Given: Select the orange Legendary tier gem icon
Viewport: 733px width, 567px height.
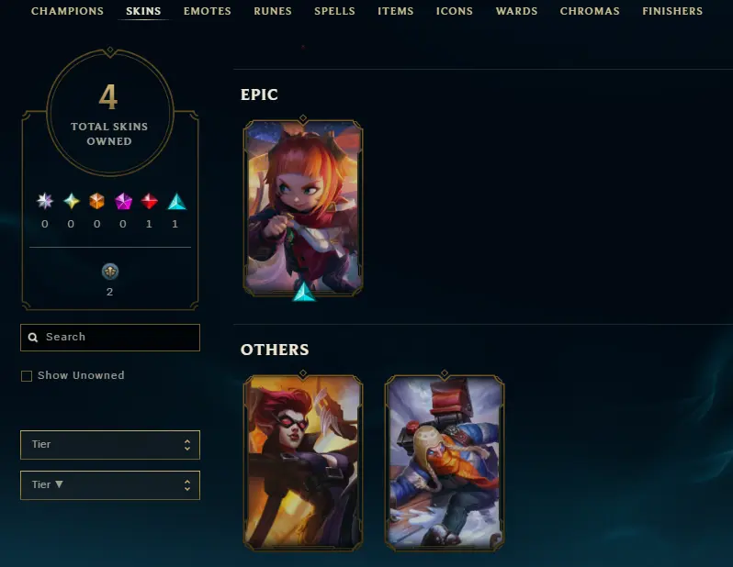Looking at the screenshot, I should coord(96,201).
